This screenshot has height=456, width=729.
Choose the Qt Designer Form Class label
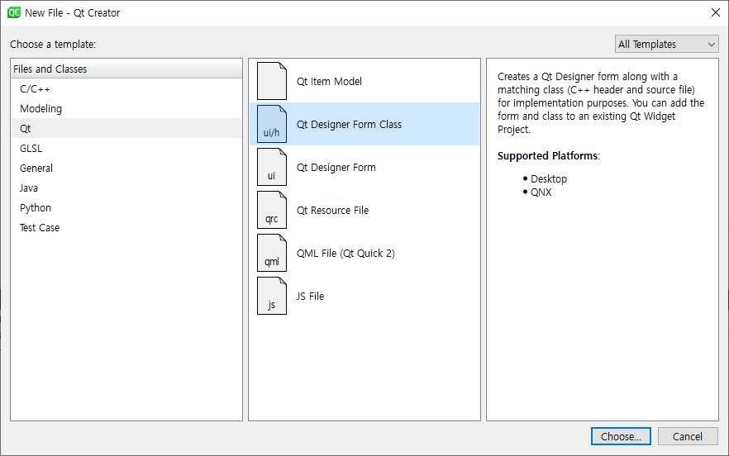[x=349, y=125]
